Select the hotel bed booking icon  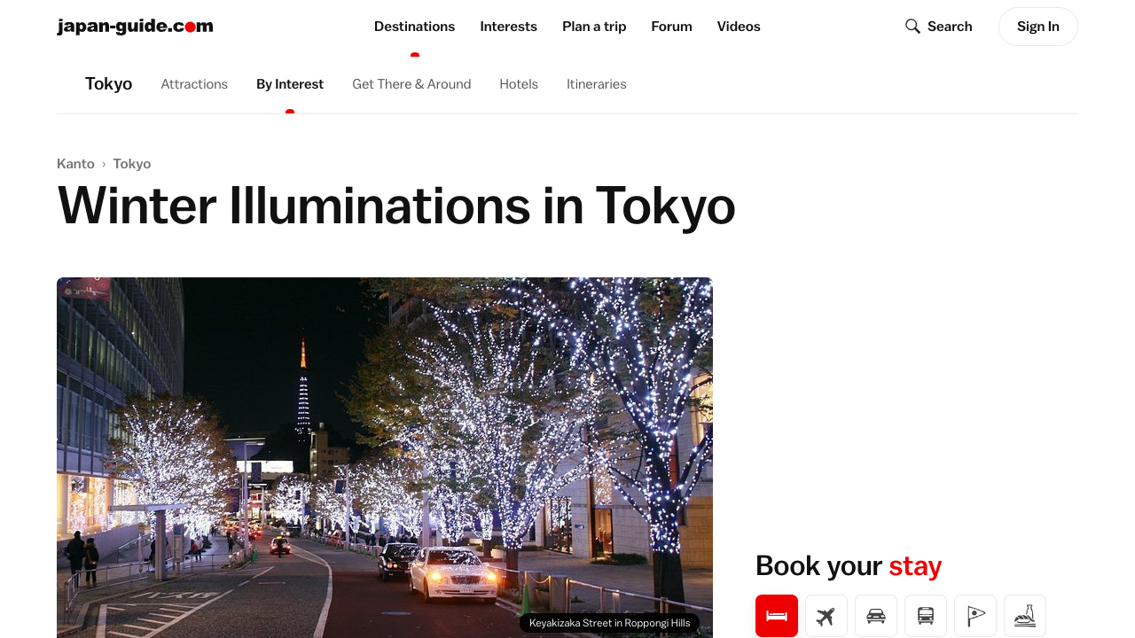777,616
